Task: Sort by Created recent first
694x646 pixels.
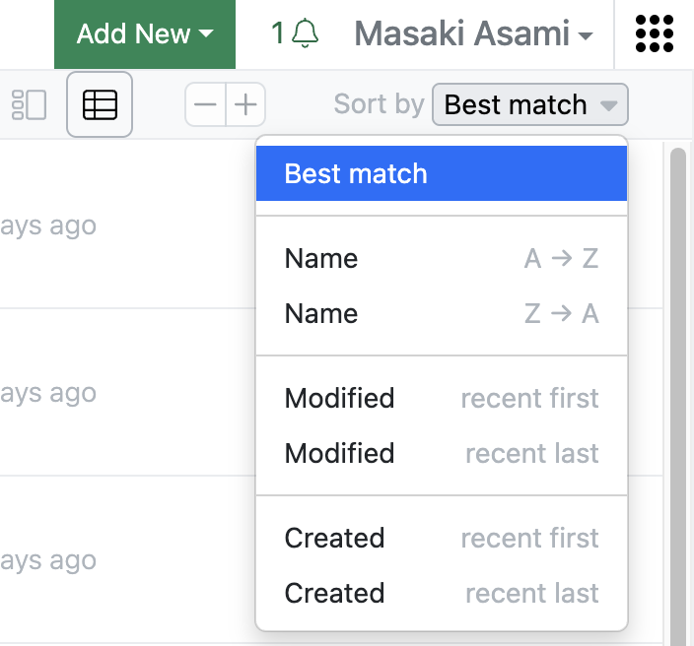Action: pyautogui.click(x=442, y=538)
